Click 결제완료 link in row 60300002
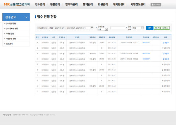 click(x=166, y=43)
